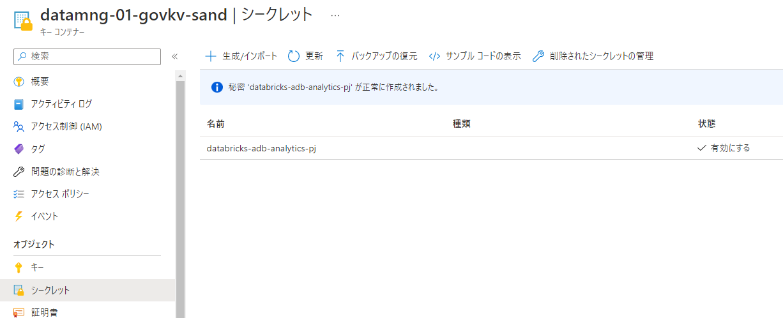Click the 概要 key icon
The height and width of the screenshot is (318, 783).
[19, 81]
